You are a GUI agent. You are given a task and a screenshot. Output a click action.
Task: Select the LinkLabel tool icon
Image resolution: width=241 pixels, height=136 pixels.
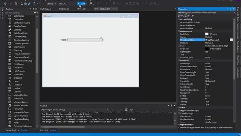[10, 85]
